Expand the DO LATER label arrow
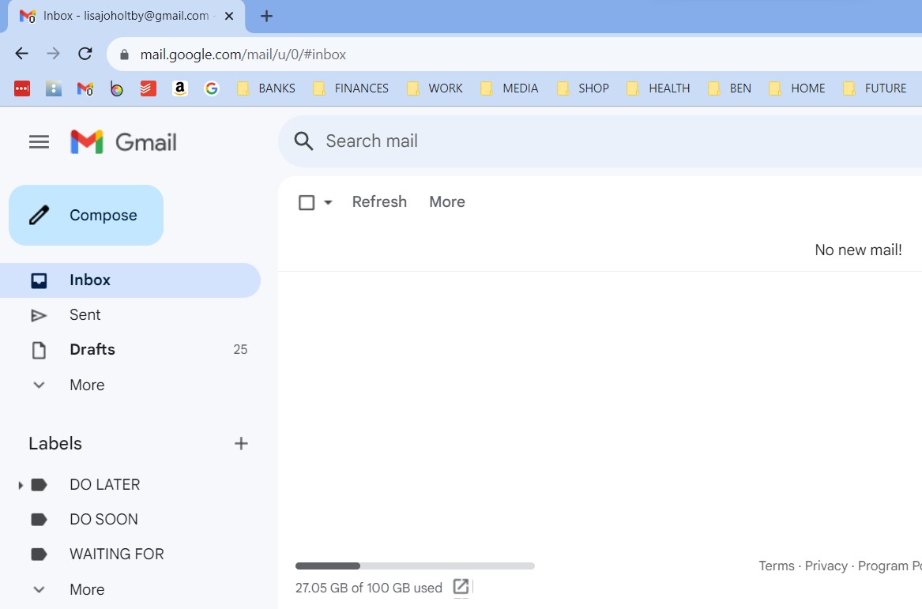922x609 pixels. click(x=20, y=485)
